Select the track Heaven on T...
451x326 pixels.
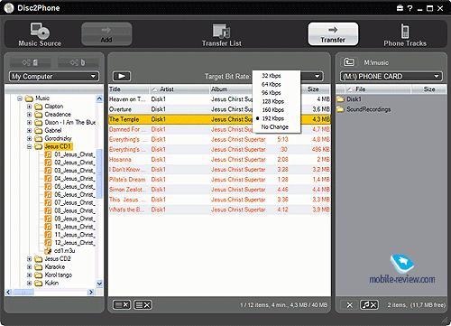tap(219, 99)
